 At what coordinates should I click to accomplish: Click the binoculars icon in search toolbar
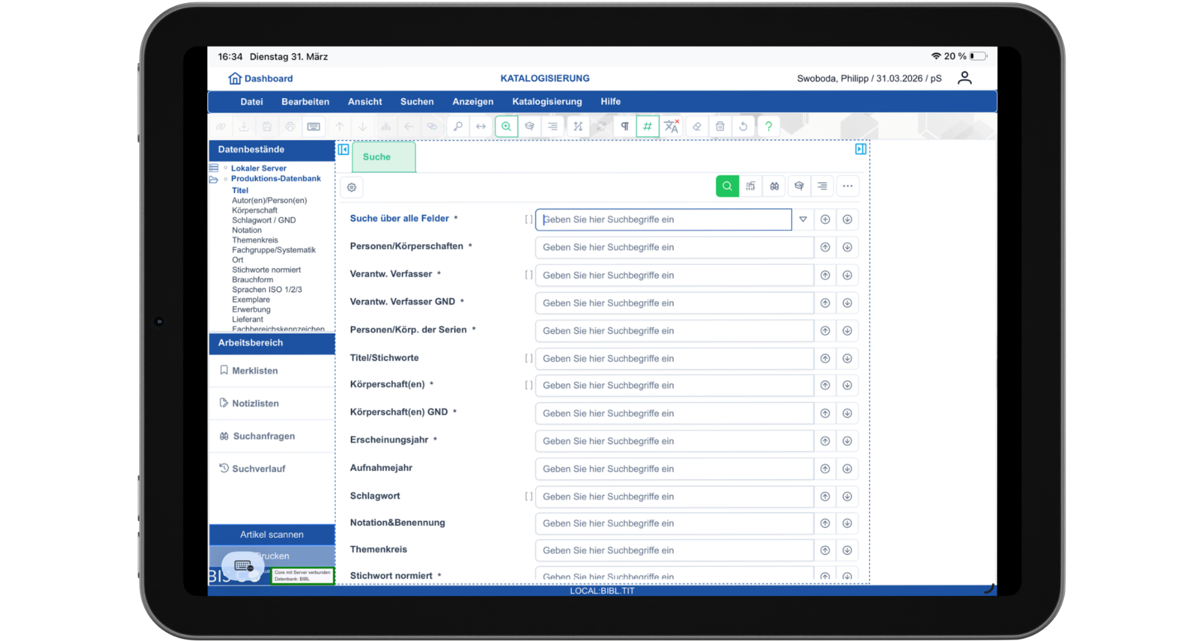(774, 186)
